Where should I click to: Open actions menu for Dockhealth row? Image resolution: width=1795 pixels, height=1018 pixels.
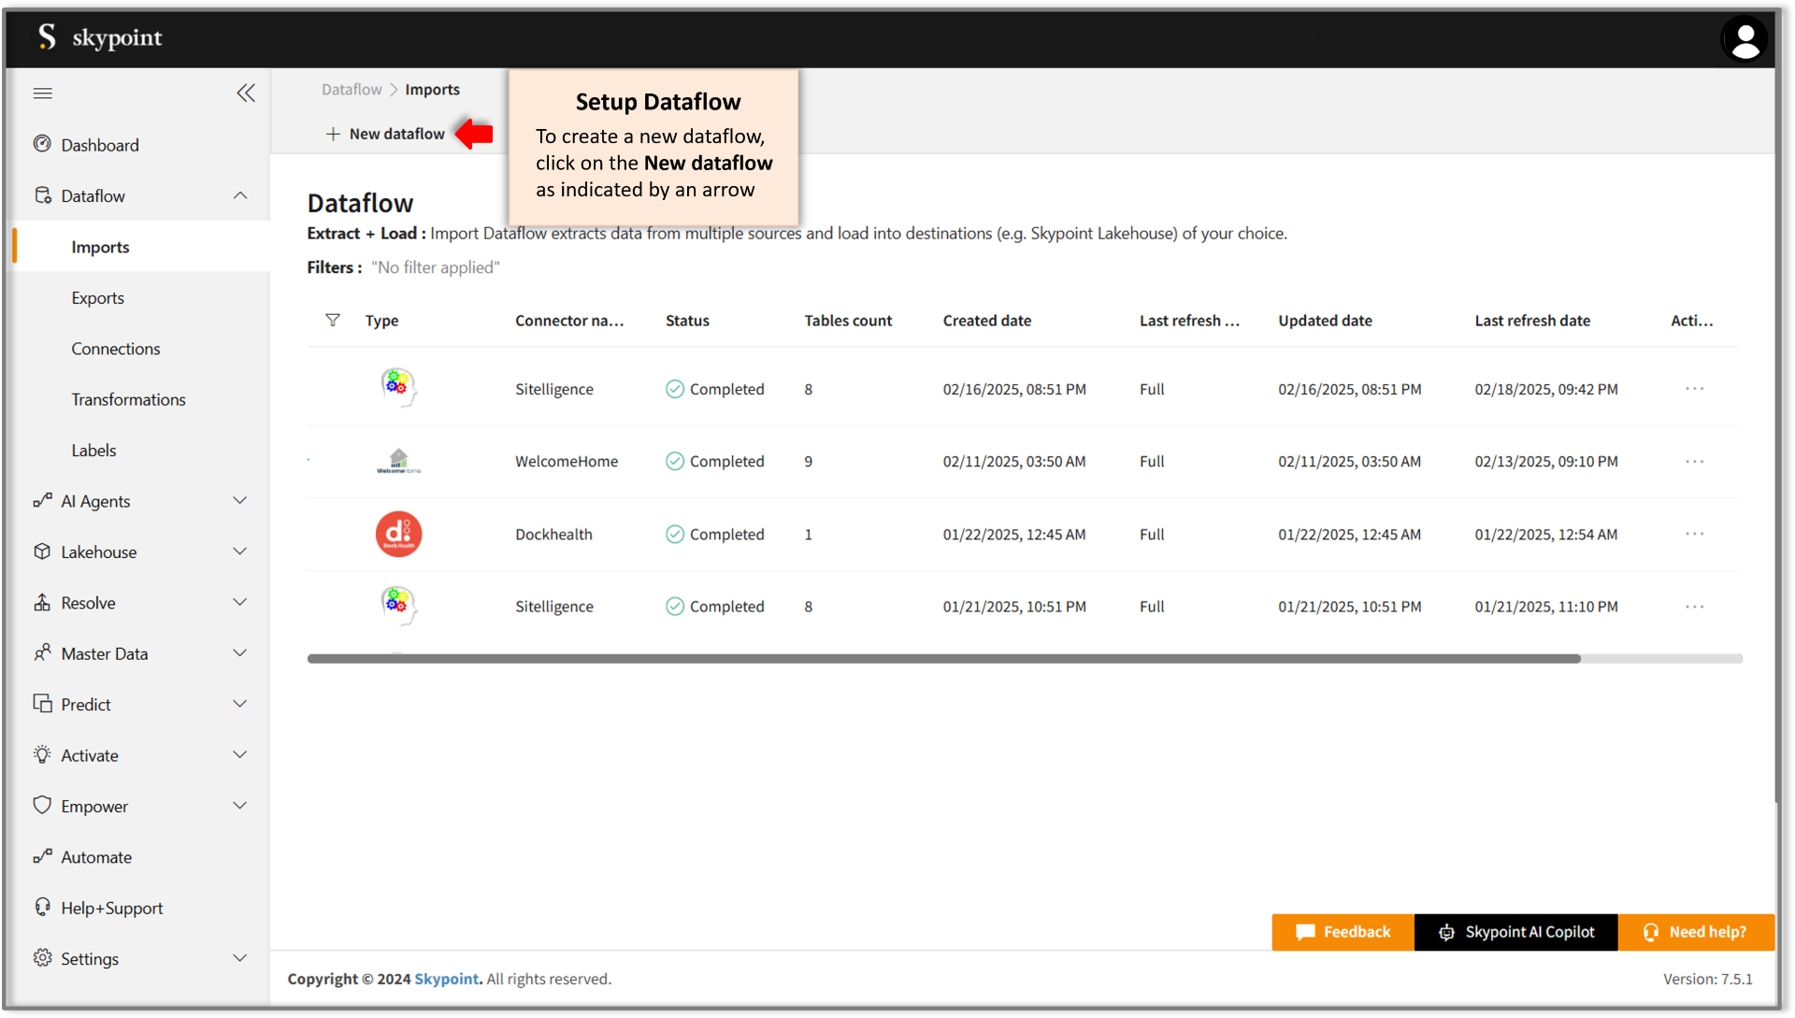point(1694,534)
